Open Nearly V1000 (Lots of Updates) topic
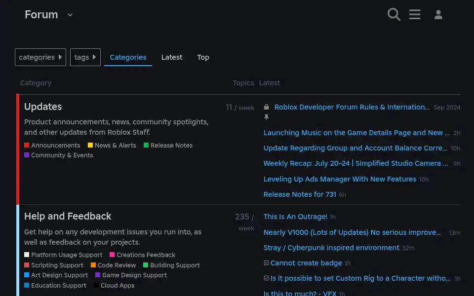Screen dimensions: 474x296 352,232
